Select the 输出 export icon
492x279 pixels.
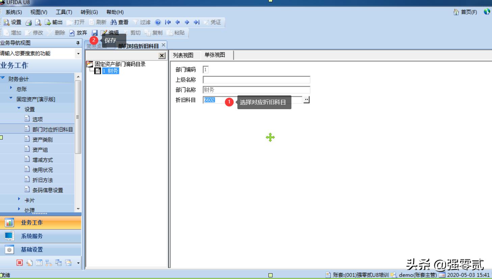coord(47,22)
